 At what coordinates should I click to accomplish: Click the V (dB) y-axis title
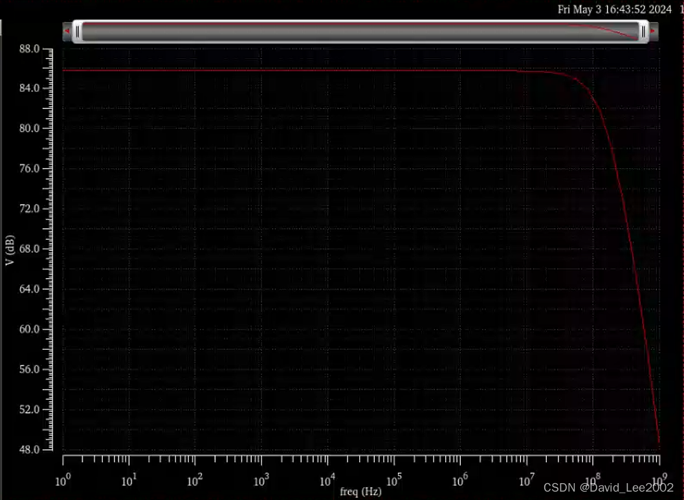[x=10, y=250]
